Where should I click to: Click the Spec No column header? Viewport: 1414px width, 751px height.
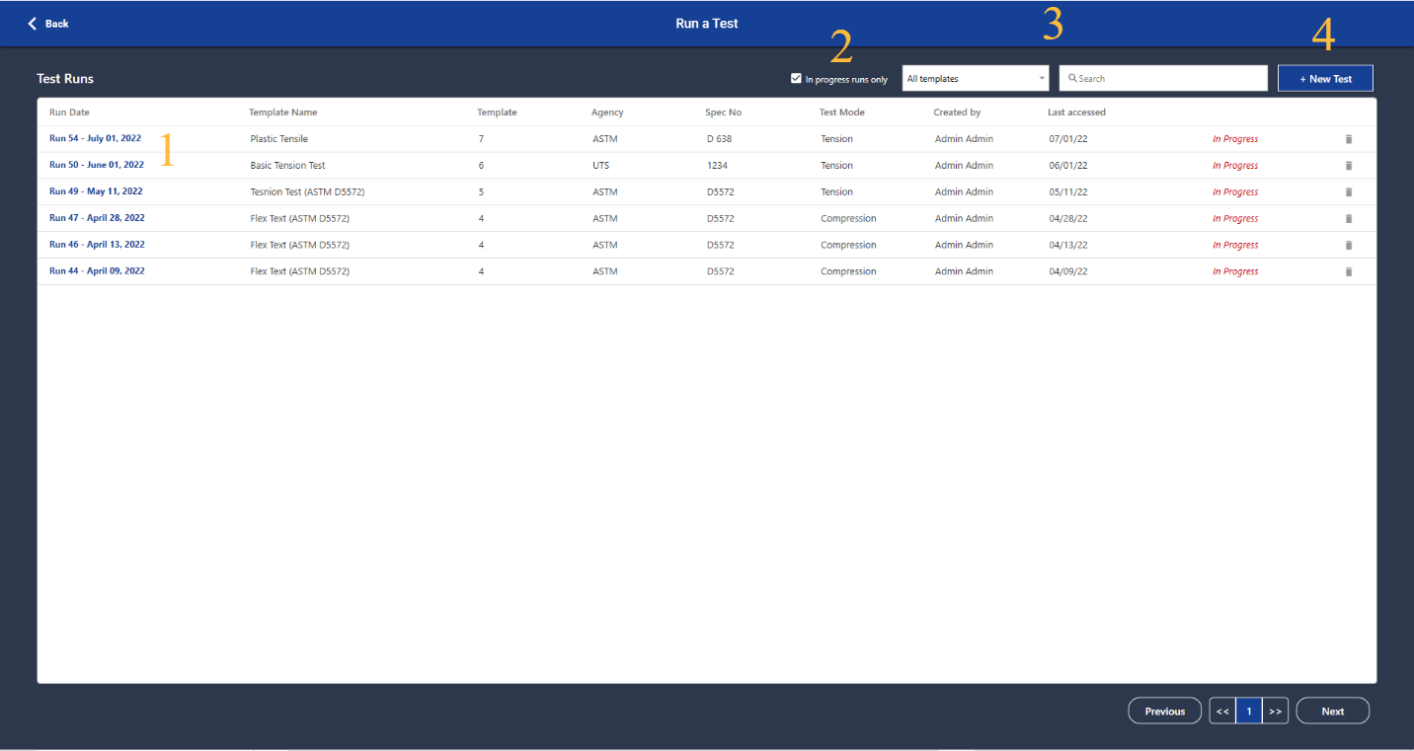(x=723, y=113)
